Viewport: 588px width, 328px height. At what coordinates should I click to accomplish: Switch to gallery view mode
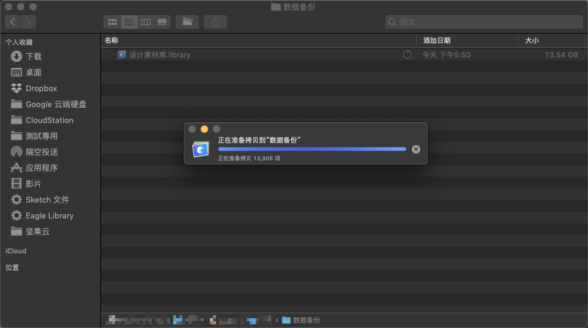[162, 22]
